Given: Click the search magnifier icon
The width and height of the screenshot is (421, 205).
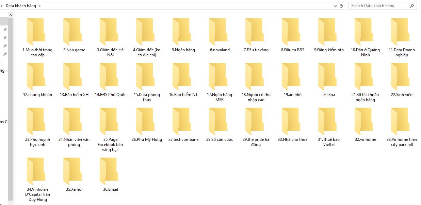Looking at the screenshot, I should [412, 6].
